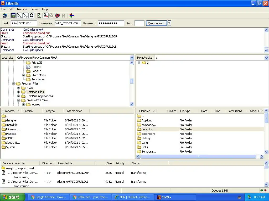Click the local parent directory '..' row
The width and height of the screenshot is (269, 201).
point(67,116)
